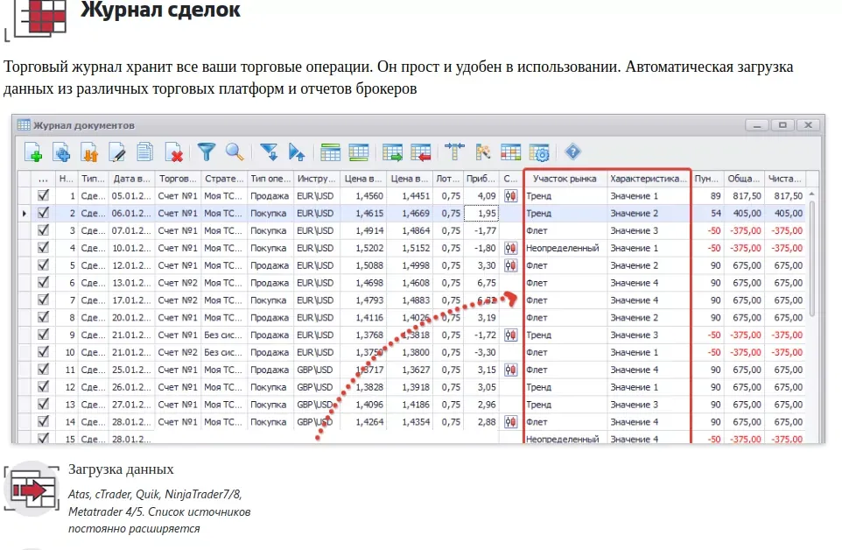Click the table icon with green bottom row

pyautogui.click(x=358, y=152)
